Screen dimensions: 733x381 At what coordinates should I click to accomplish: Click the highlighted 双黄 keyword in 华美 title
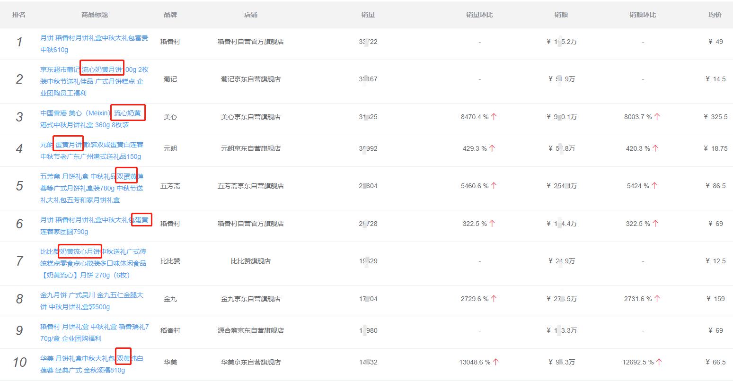click(124, 358)
